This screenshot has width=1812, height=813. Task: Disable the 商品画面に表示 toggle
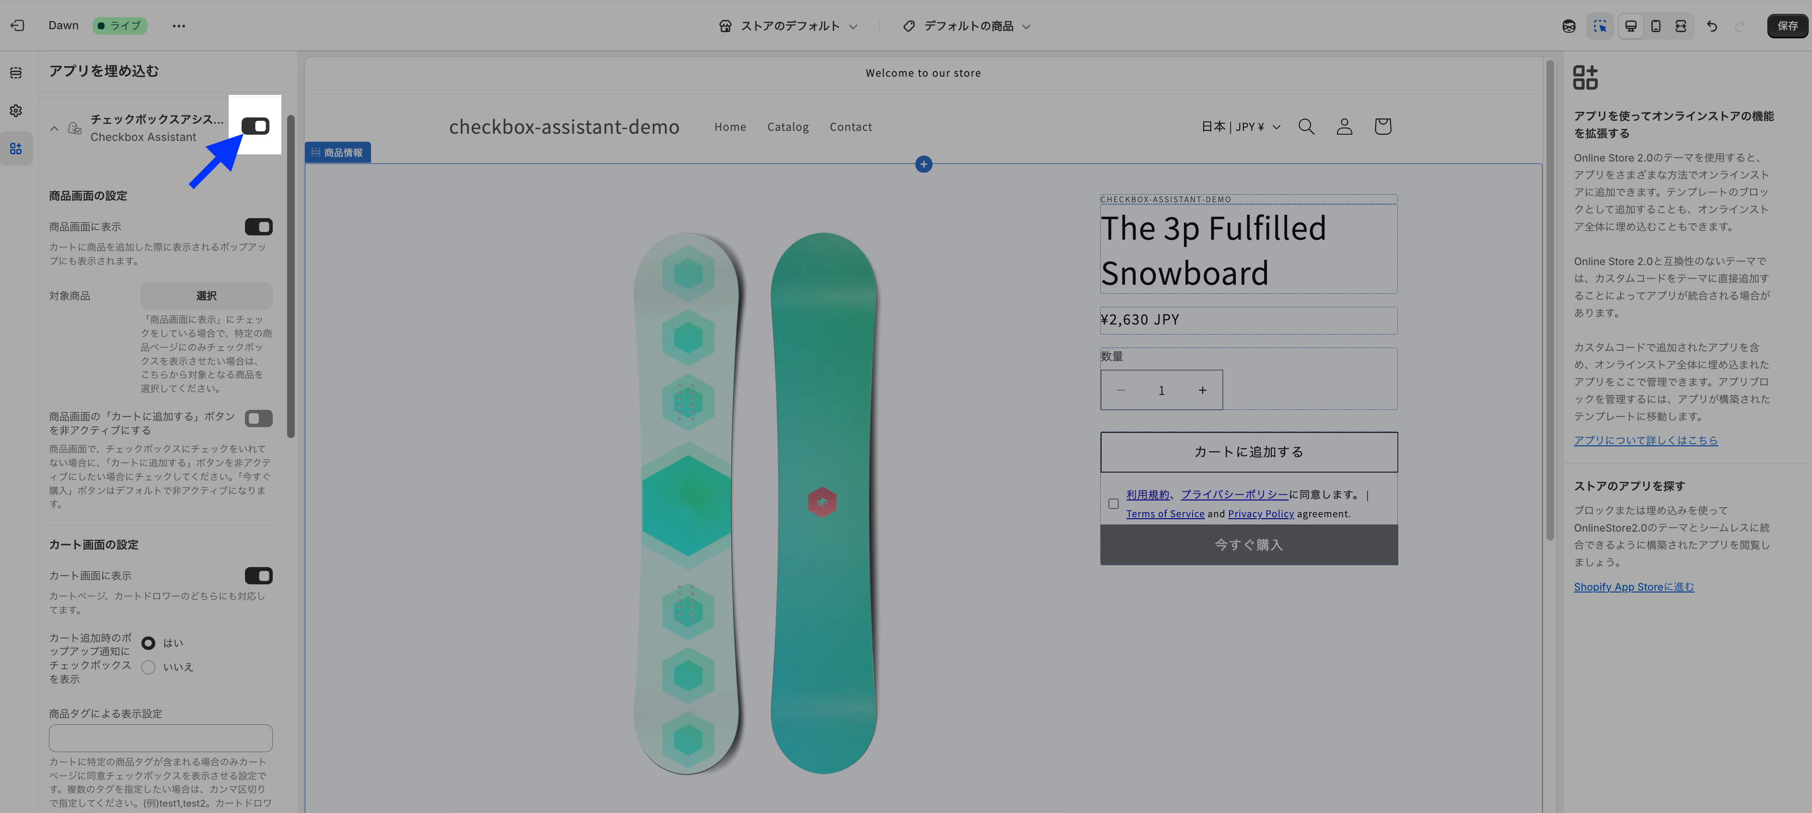[x=258, y=227]
